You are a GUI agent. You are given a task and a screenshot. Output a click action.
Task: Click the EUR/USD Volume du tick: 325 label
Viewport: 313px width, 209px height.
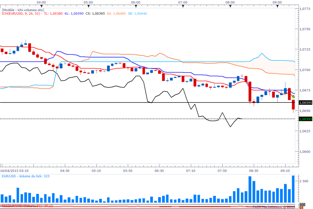[x=26, y=176]
